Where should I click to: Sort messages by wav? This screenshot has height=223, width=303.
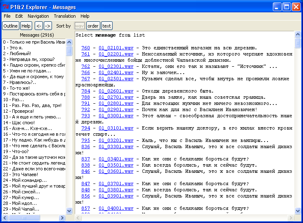point(79,26)
